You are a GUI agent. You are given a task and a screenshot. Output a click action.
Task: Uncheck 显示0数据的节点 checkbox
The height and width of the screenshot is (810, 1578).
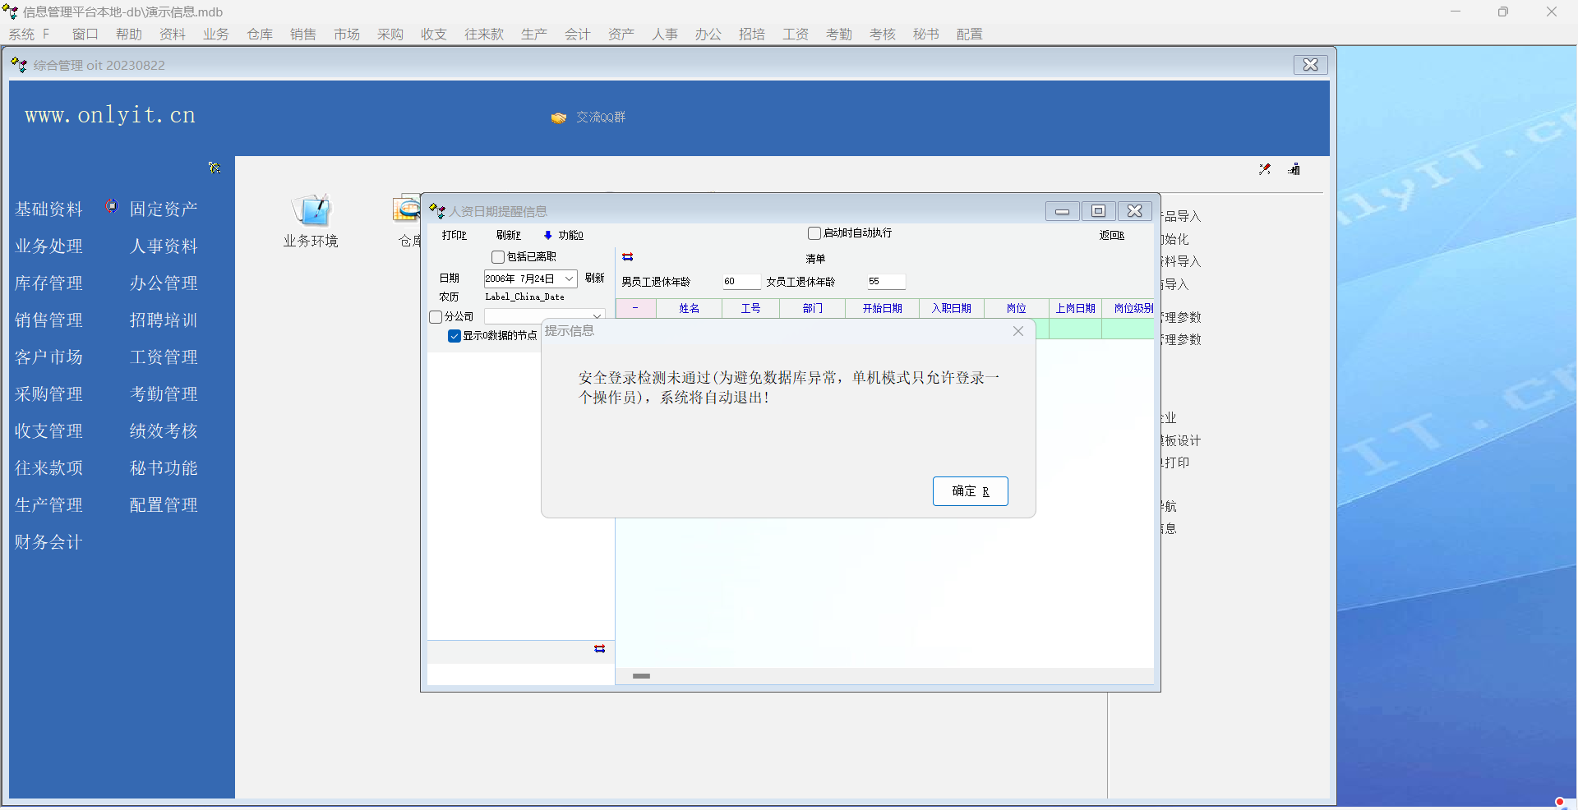pos(454,336)
